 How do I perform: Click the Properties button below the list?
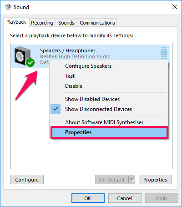155,180
